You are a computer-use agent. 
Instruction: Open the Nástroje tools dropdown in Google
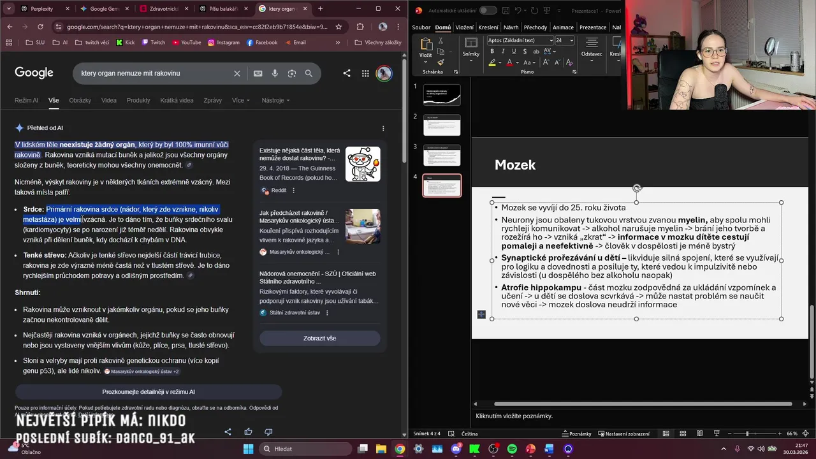(275, 100)
